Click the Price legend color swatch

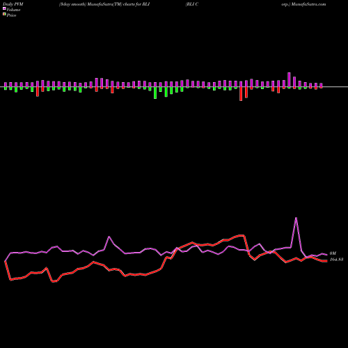[x=4, y=15]
